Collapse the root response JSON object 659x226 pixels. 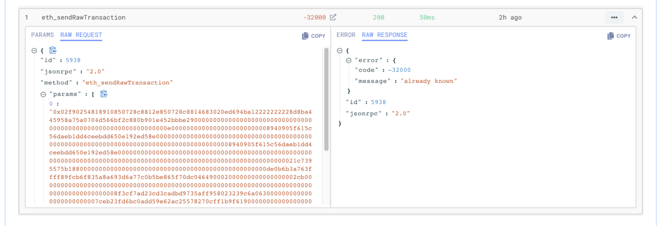340,51
